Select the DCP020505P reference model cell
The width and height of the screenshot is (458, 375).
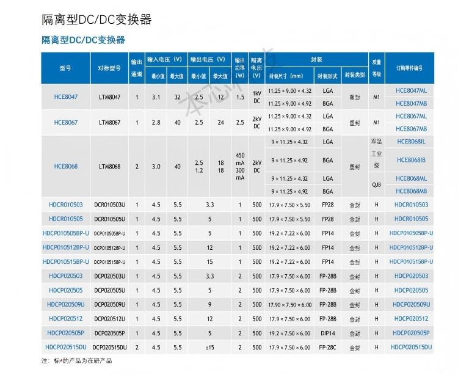(x=109, y=333)
